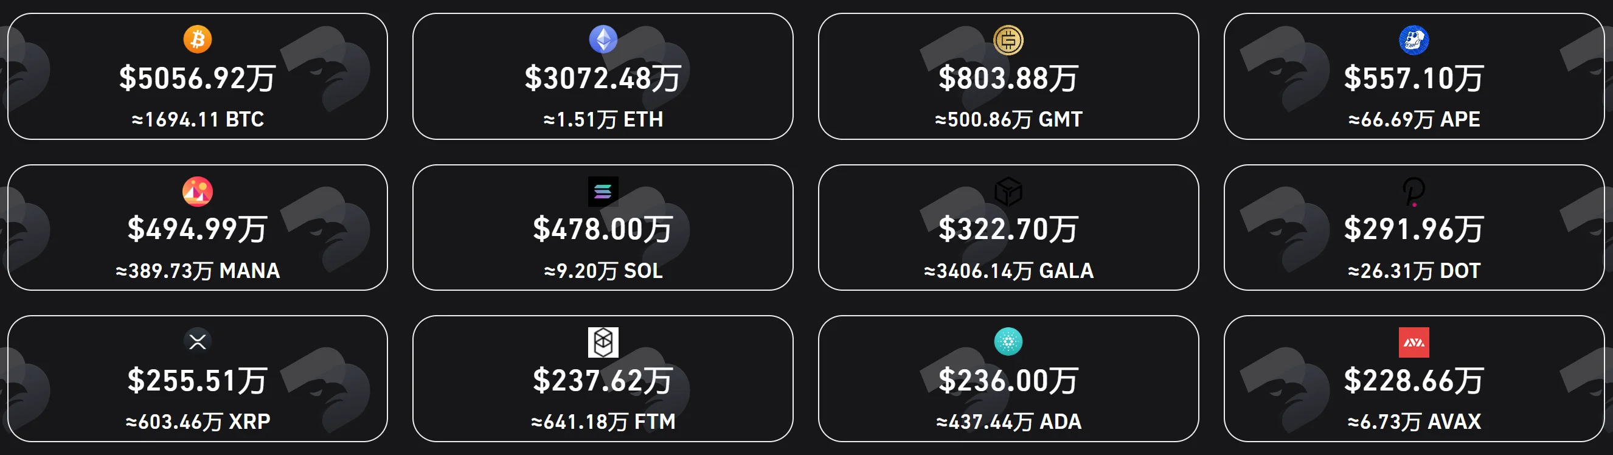This screenshot has width=1613, height=455.
Task: Click the GMT gold coin icon
Action: 1008,40
